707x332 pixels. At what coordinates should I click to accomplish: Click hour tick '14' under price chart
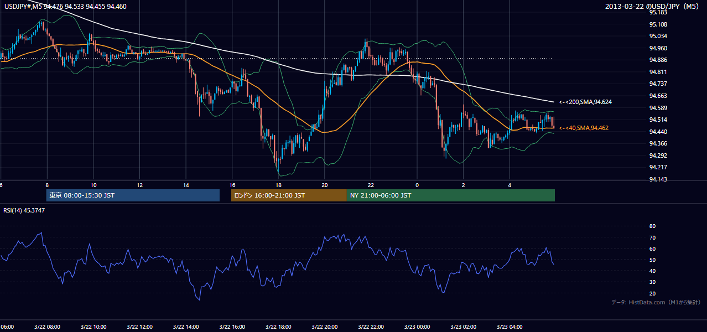point(186,185)
